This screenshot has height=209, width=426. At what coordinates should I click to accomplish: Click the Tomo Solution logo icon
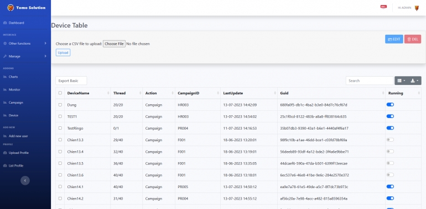click(x=11, y=8)
